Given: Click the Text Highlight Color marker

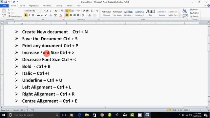Looking at the screenshot, I should pyautogui.click(x=55, y=15).
